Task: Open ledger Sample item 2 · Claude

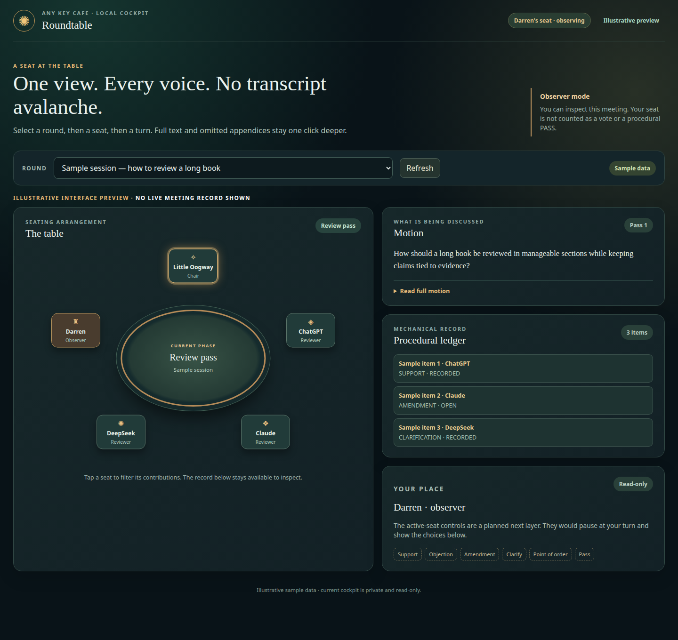Action: point(523,400)
